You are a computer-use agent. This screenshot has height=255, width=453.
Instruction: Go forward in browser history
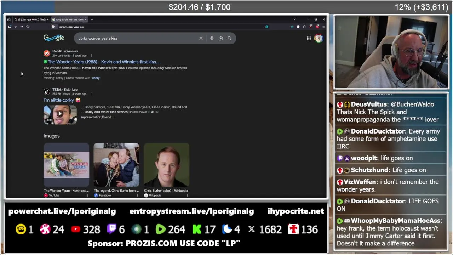coord(22,27)
